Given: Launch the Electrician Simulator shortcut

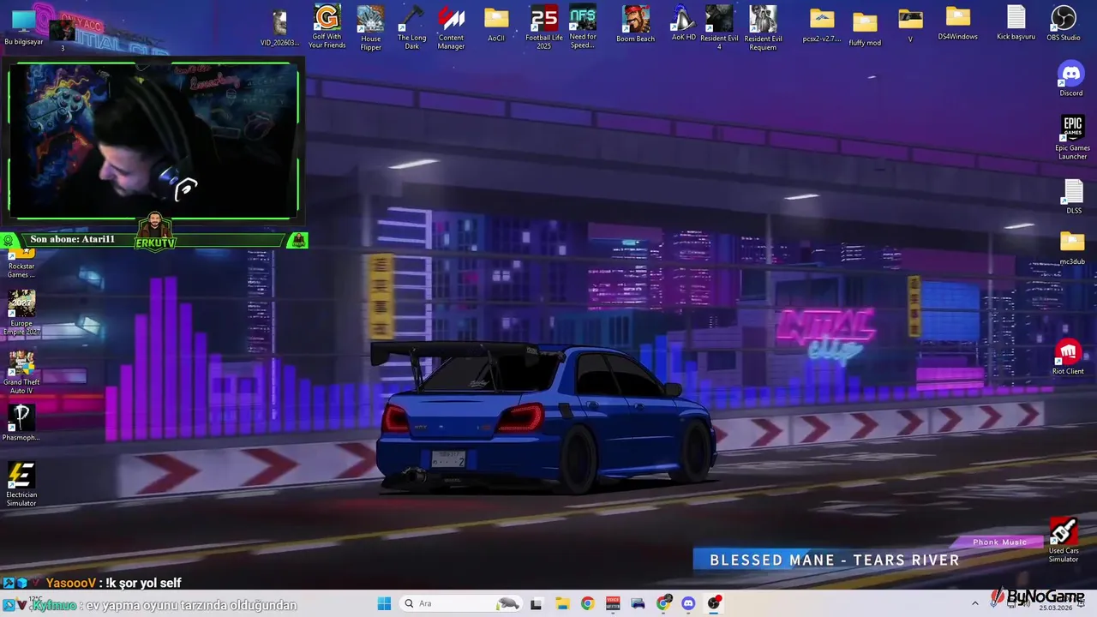Looking at the screenshot, I should tap(21, 484).
